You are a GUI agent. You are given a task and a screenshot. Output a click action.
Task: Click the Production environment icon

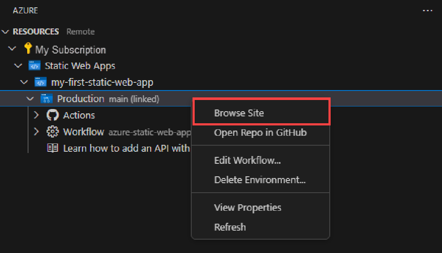[46, 98]
